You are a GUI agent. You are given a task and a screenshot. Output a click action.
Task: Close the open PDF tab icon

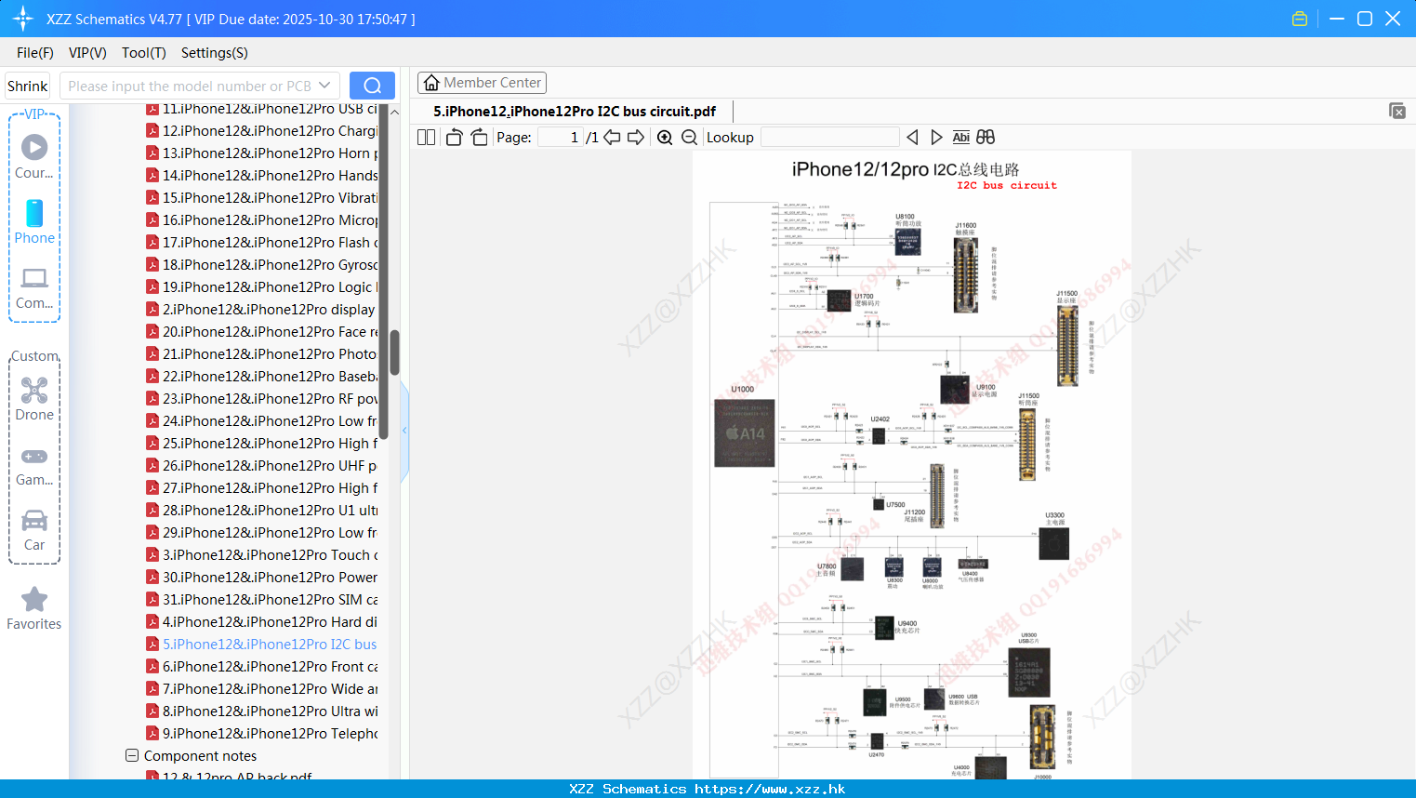pyautogui.click(x=1396, y=111)
